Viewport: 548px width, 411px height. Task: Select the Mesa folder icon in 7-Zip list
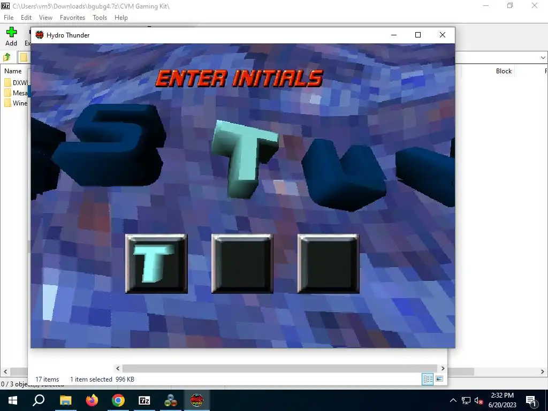click(x=7, y=93)
